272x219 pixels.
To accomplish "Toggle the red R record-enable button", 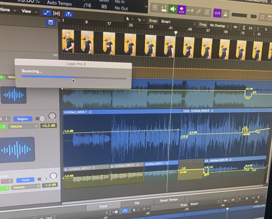I will point(4,181).
